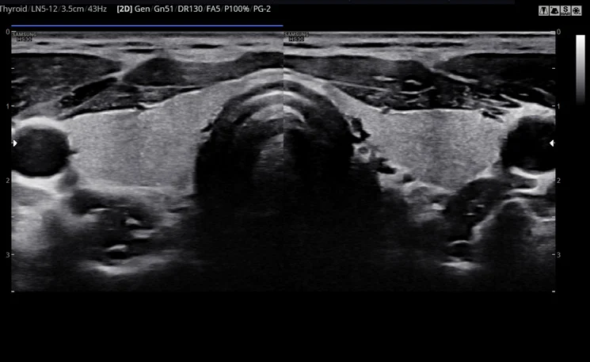Click the 'P100%' power value

[237, 9]
